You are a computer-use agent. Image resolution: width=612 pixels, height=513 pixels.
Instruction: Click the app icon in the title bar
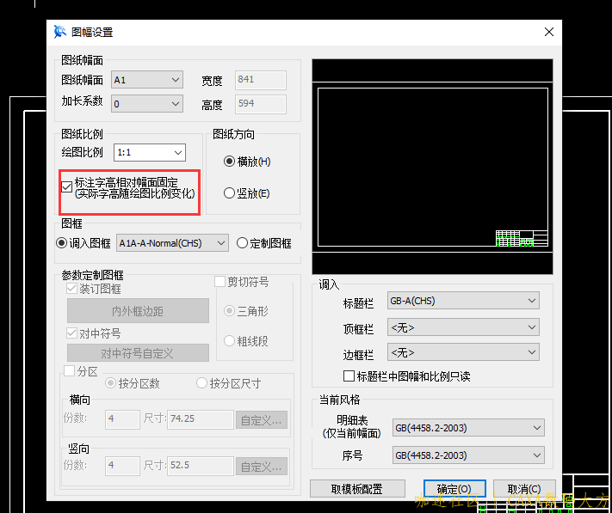point(59,32)
